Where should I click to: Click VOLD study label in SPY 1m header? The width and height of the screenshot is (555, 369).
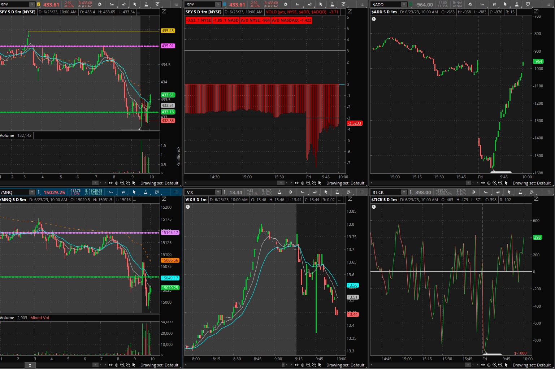pos(296,12)
